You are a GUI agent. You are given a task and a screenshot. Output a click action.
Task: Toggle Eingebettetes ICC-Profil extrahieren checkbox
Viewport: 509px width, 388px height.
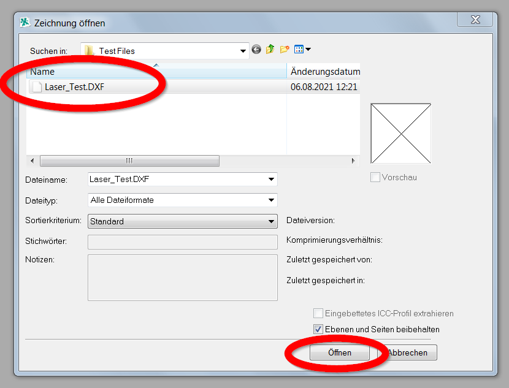click(x=318, y=313)
